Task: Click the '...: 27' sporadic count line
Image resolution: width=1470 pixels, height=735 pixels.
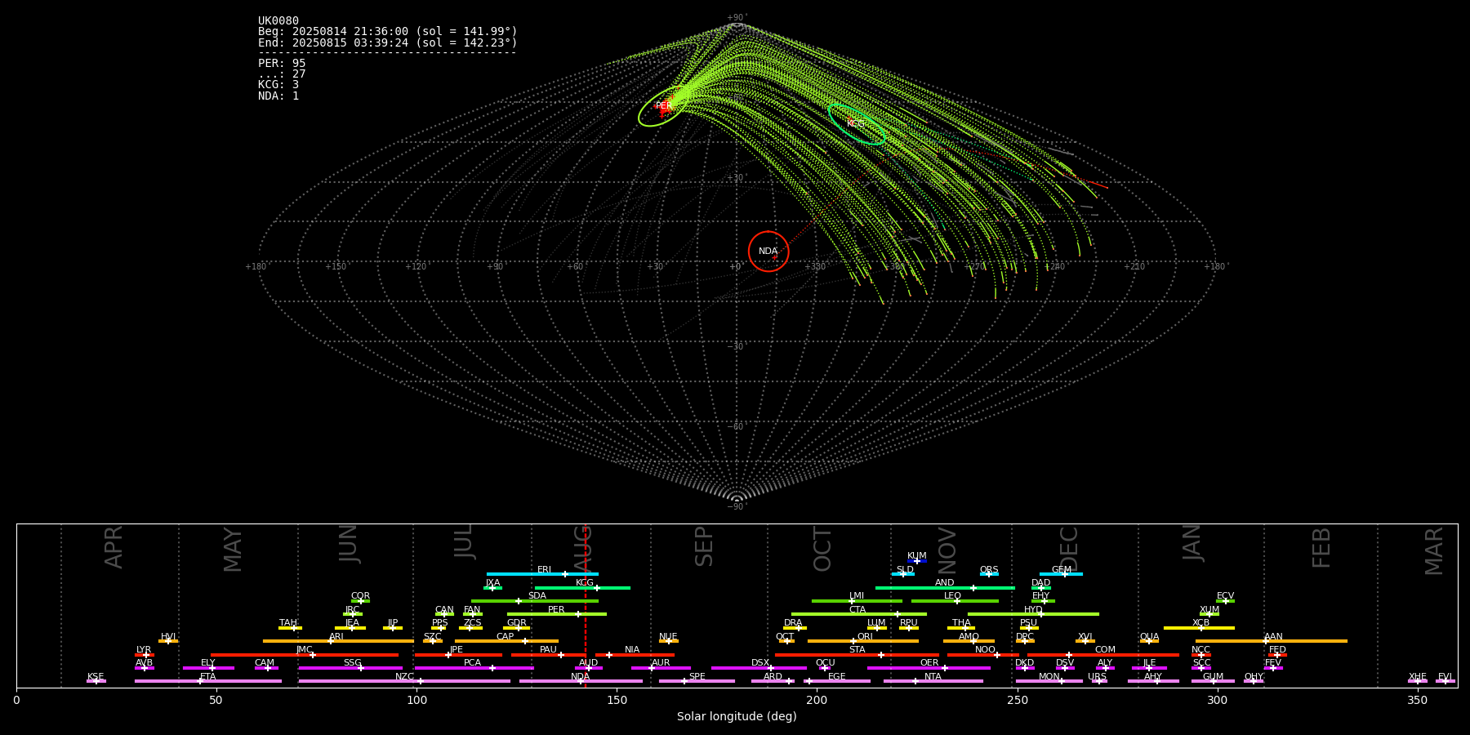Action: pyautogui.click(x=282, y=74)
